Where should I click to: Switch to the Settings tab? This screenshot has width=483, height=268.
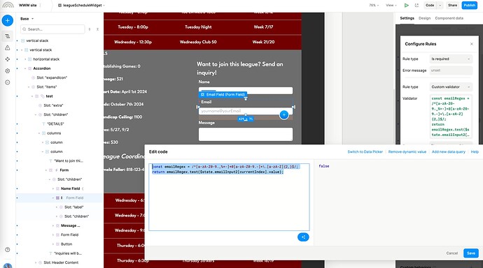point(407,18)
